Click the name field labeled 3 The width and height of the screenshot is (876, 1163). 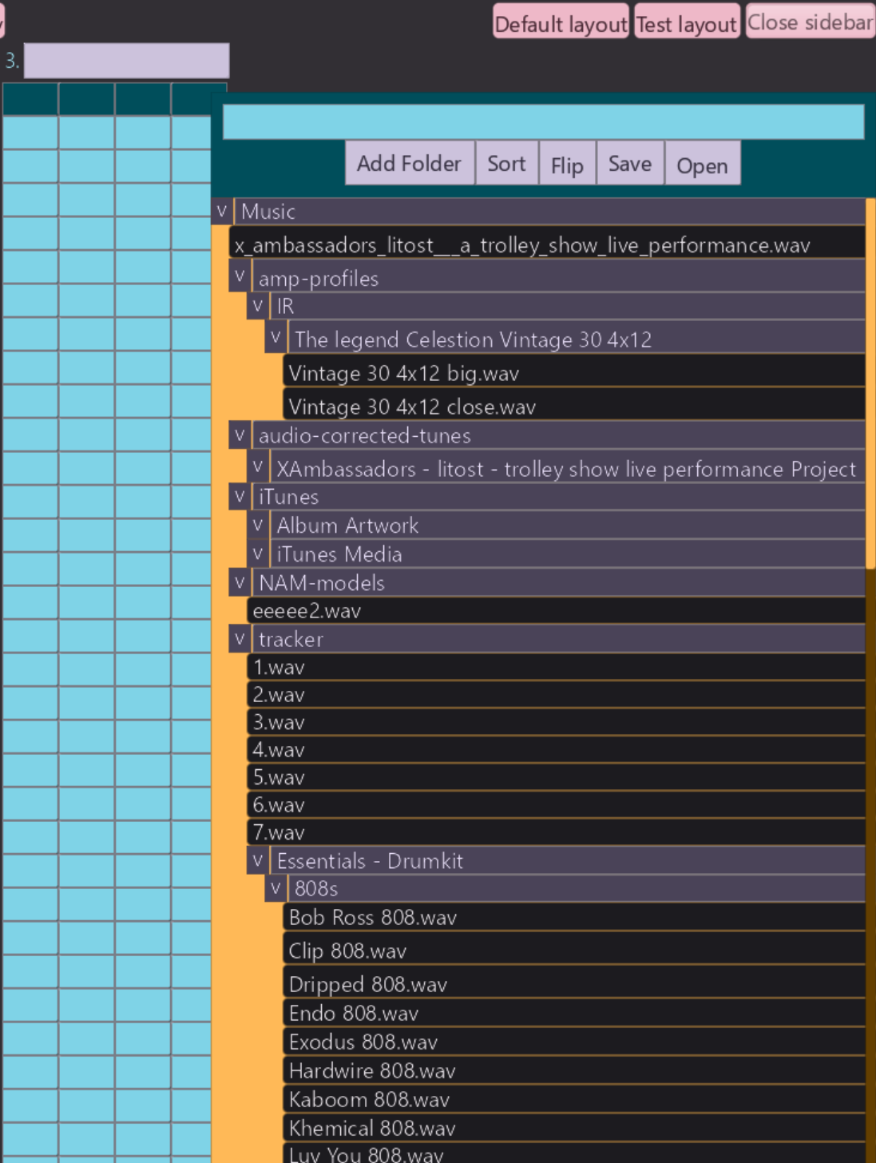(126, 61)
